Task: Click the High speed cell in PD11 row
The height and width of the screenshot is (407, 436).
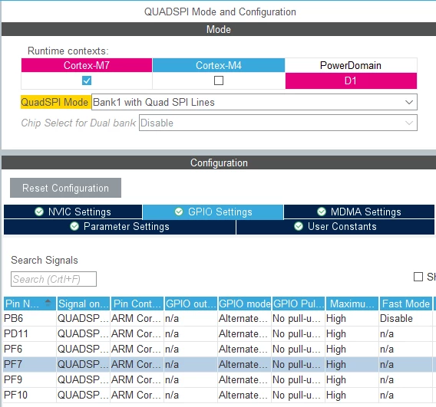Action: pyautogui.click(x=352, y=333)
